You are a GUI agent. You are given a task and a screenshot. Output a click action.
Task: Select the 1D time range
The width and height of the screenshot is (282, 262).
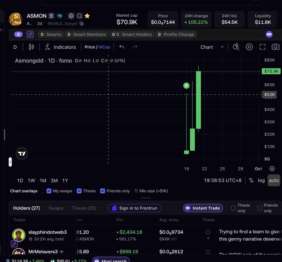pyautogui.click(x=20, y=180)
